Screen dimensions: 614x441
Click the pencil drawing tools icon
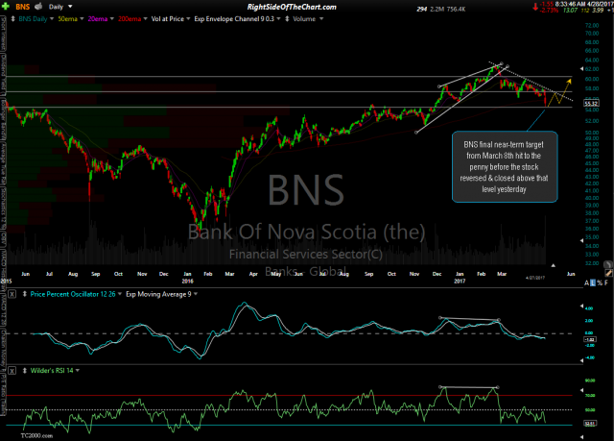(608, 273)
